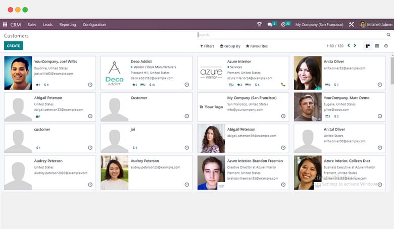Screen dimensions: 394x229
Task: Click 'Creative Director at Azure Interior' text
Action: [252, 167]
